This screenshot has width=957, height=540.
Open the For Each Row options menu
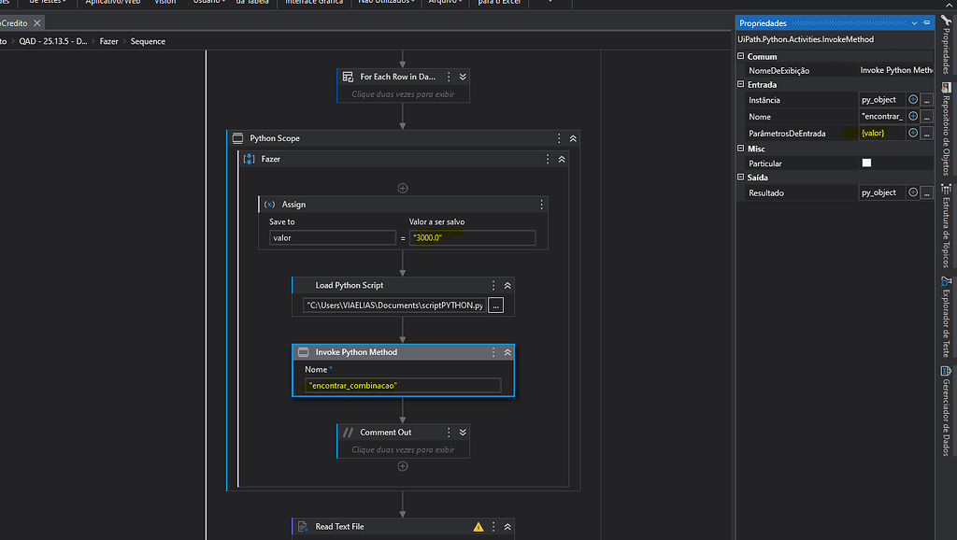click(449, 77)
